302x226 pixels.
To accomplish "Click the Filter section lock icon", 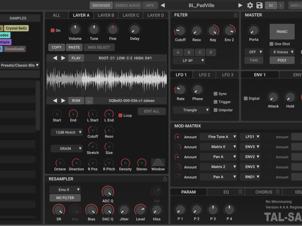I will [236, 15].
